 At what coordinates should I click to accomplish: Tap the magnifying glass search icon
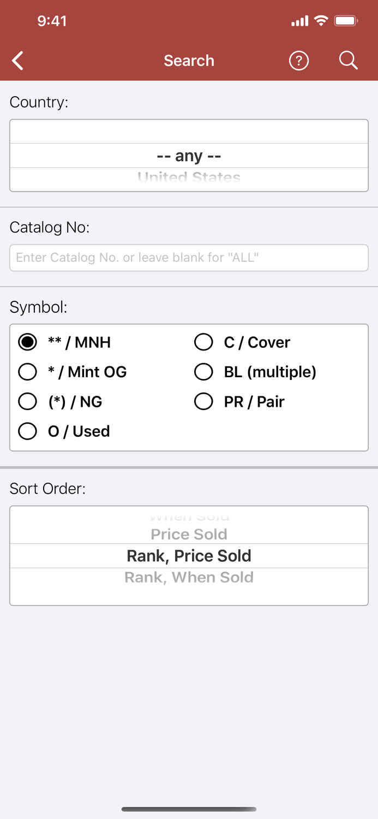348,60
